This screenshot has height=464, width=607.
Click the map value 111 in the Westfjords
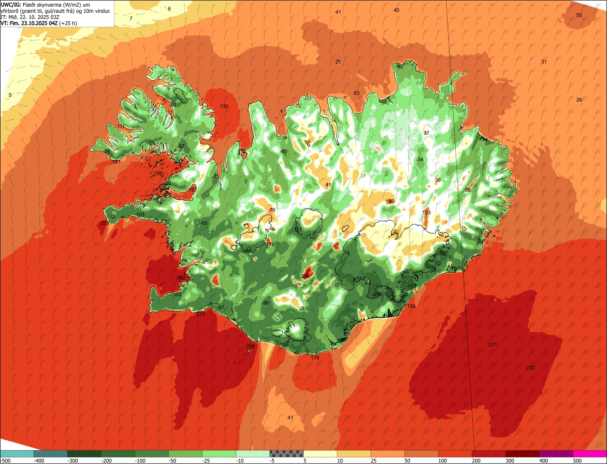[121, 127]
